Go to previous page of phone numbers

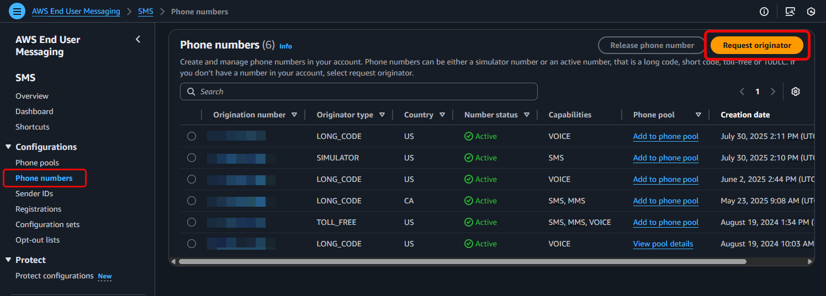click(x=742, y=92)
